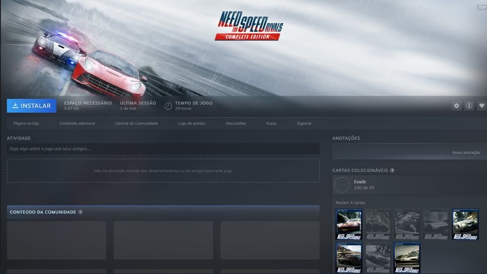487x274 pixels.
Task: Open the Página na loja tab
Action: 26,124
